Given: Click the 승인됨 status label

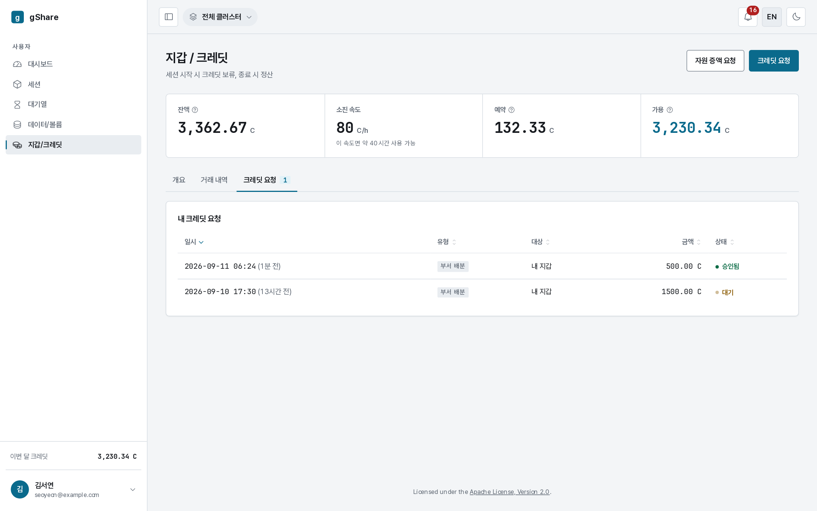Looking at the screenshot, I should click(x=727, y=266).
